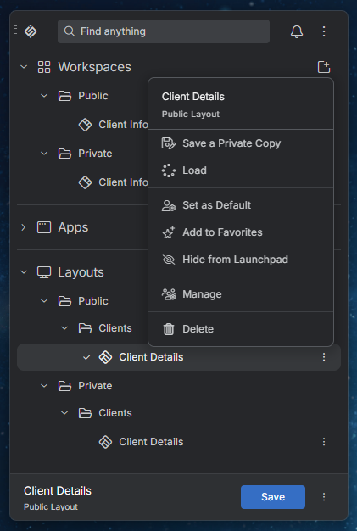This screenshot has width=357, height=531.
Task: Click the Load spinner icon
Action: (x=169, y=170)
